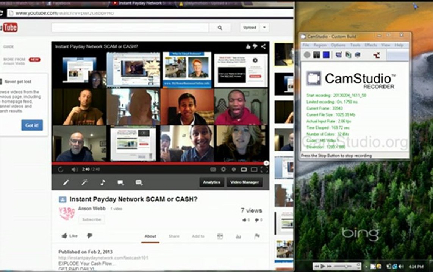
Task: Click thumbs-down icon in video title overlay
Action: click(255, 46)
